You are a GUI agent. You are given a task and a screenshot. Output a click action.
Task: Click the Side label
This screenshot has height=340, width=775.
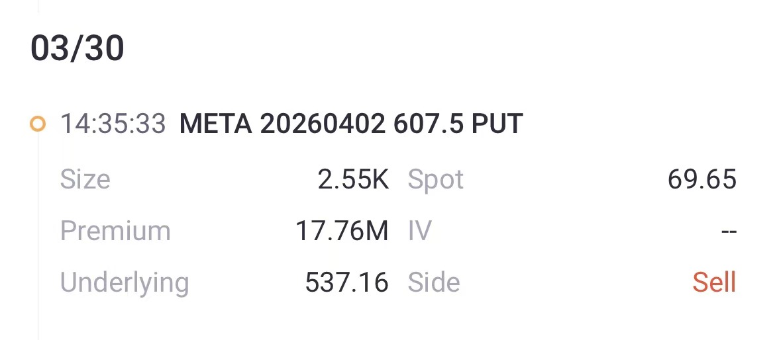pos(434,282)
